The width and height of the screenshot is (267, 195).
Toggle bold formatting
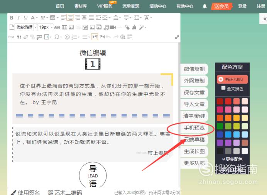point(12,18)
